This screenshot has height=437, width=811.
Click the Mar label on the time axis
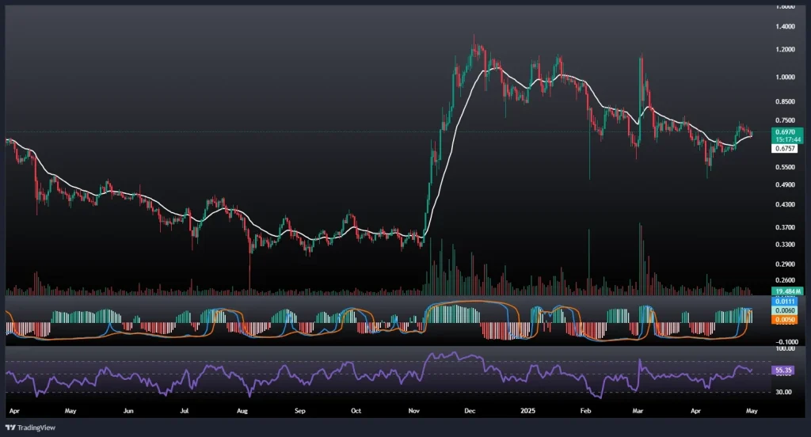coord(638,412)
